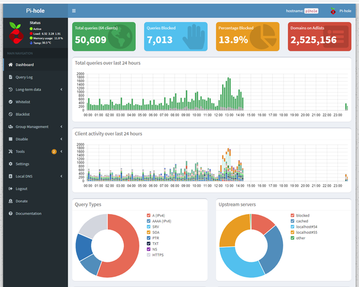Click the Settings gear icon
This screenshot has width=359, height=287.
pos(11,164)
